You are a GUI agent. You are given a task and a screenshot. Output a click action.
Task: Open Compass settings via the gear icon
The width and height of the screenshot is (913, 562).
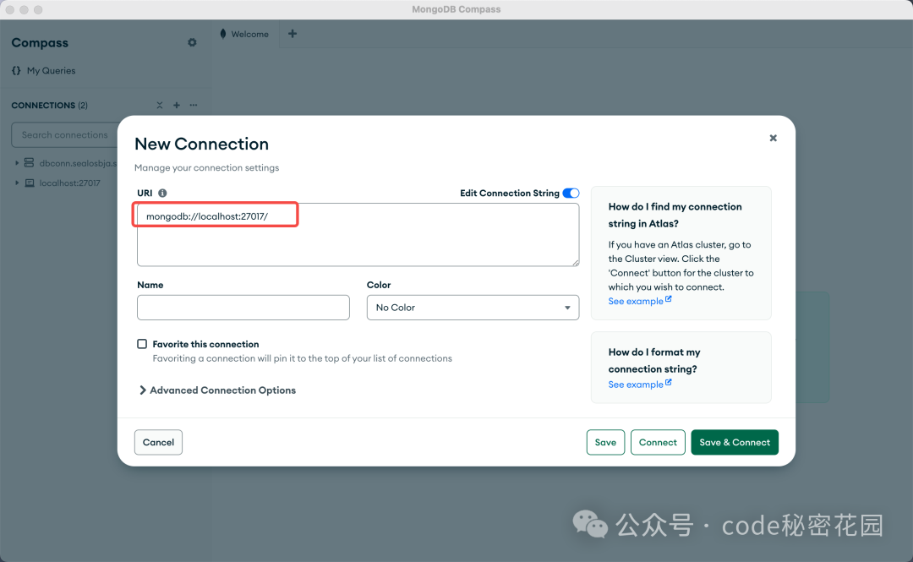[x=192, y=42]
